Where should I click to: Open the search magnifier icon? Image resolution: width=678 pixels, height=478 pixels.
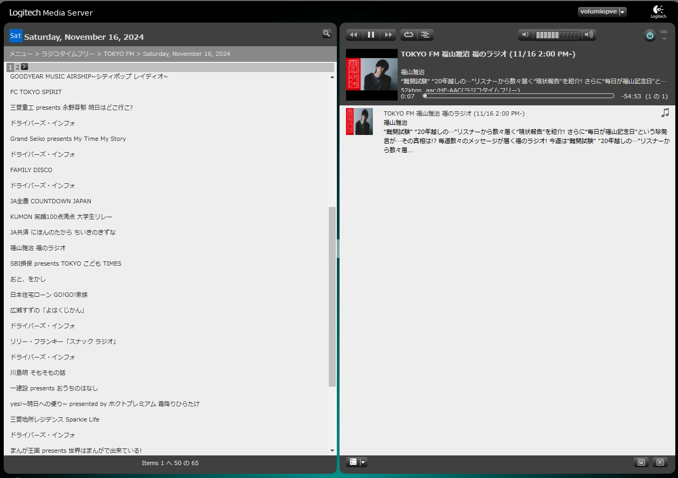click(327, 33)
